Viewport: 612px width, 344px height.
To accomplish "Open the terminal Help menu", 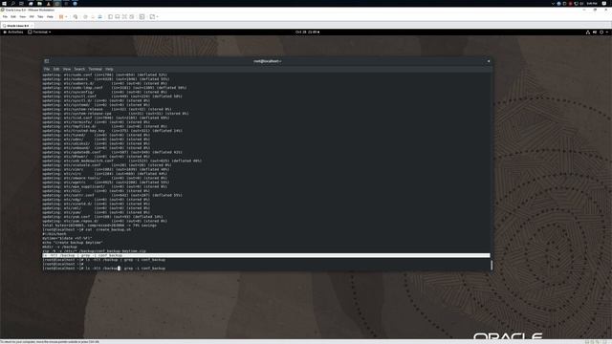I will pyautogui.click(x=109, y=69).
